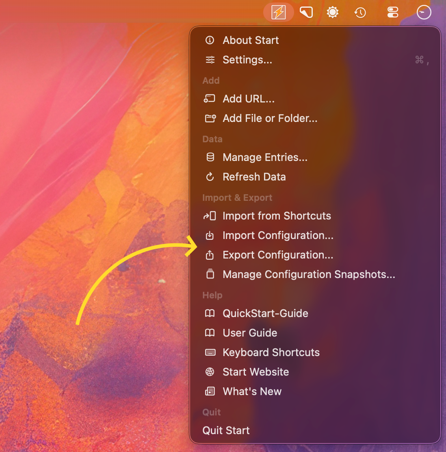Click the desktop wallpaper outside the menu
446x452 pixels.
(81, 163)
